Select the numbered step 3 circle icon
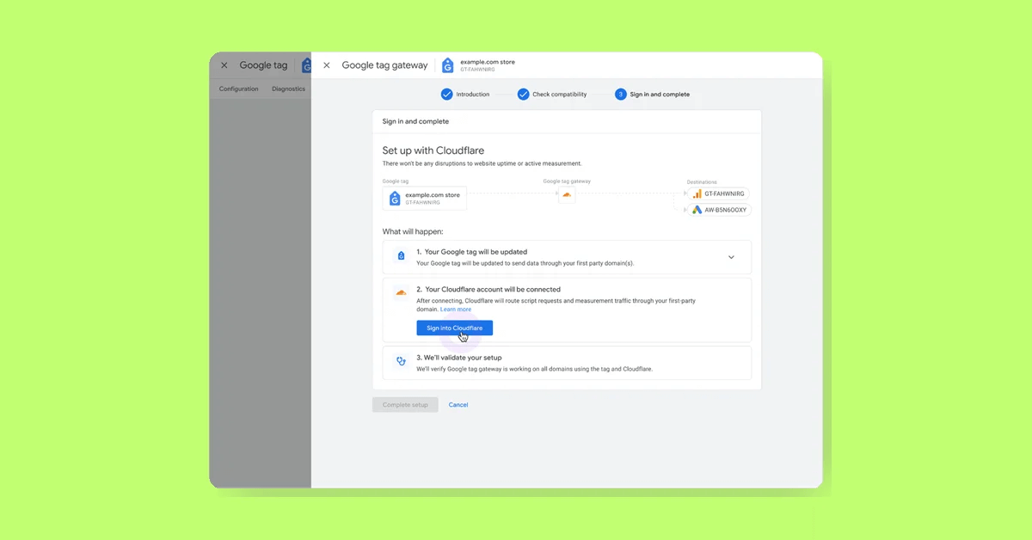This screenshot has height=540, width=1032. coord(620,94)
